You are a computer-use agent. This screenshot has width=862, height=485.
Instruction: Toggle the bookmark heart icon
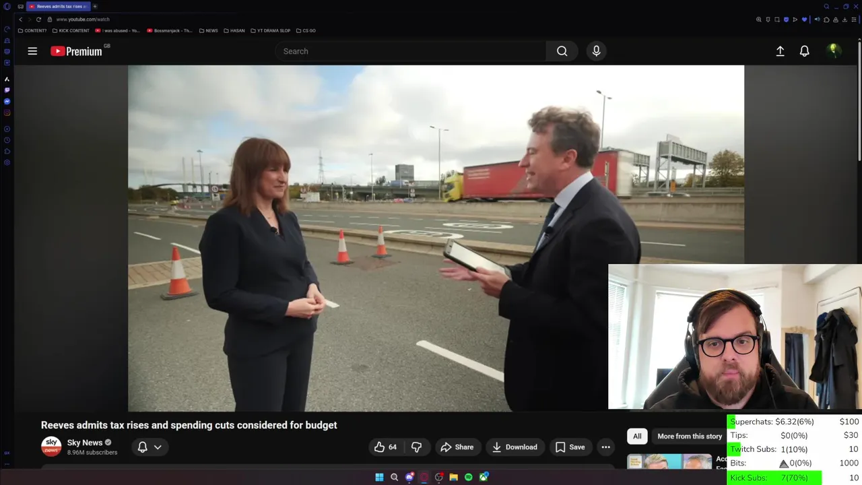804,20
